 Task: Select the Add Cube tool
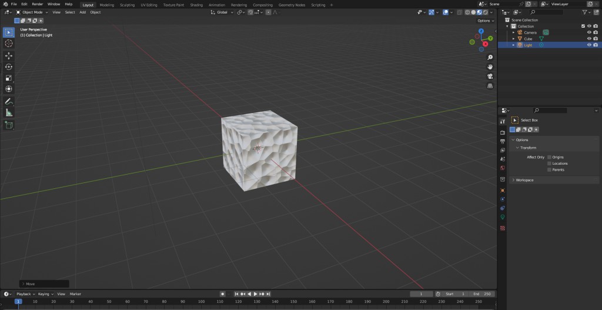coord(9,125)
